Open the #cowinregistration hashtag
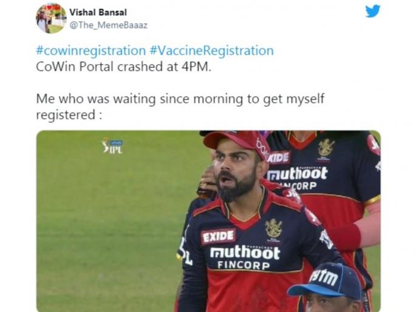Viewport: 416px width, 312px height. (91, 50)
